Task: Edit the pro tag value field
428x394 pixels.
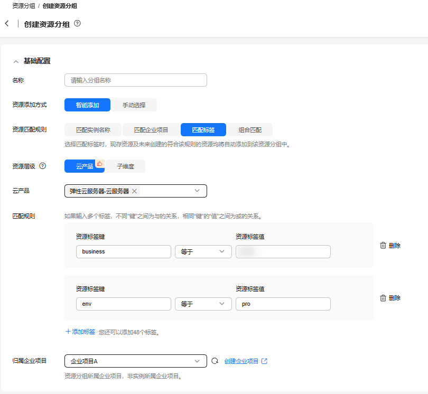Action: coord(283,304)
